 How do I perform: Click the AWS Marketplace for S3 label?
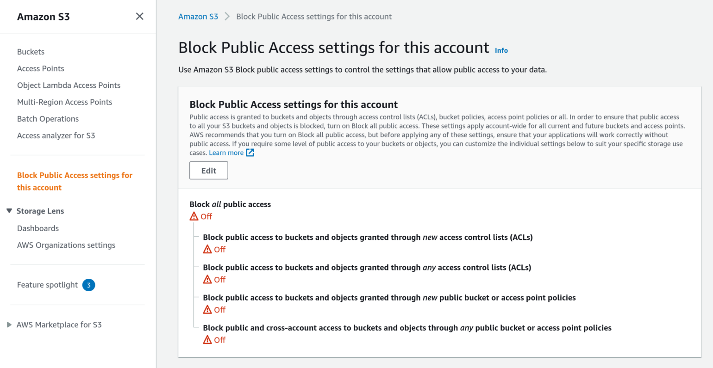[x=59, y=325]
